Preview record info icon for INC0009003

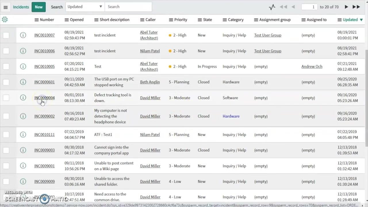23,150
